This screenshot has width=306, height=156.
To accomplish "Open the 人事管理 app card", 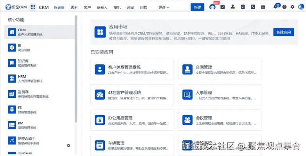I will tap(220, 95).
